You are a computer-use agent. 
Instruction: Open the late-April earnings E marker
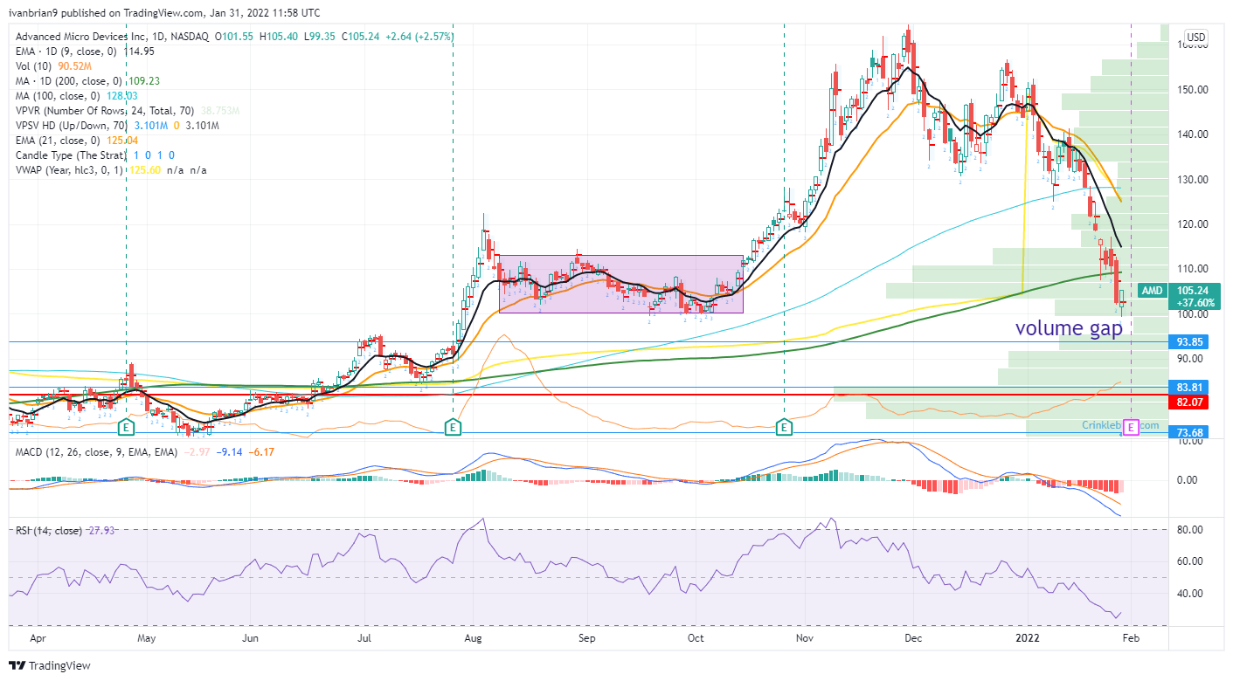pos(127,428)
